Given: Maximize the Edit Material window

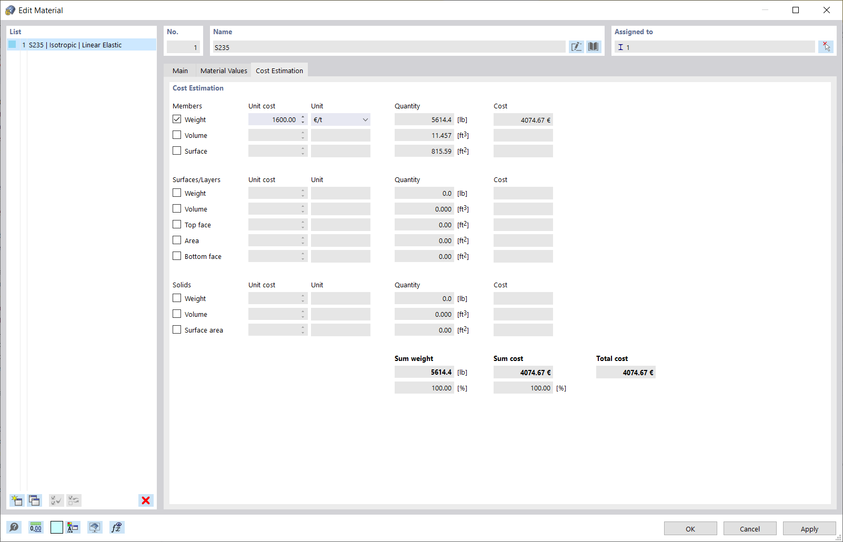Looking at the screenshot, I should coord(796,10).
